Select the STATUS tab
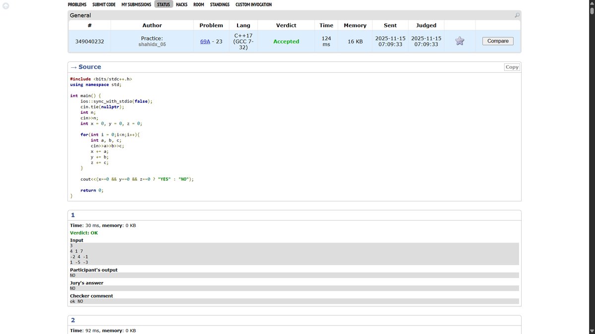The height and width of the screenshot is (334, 595). tap(164, 4)
